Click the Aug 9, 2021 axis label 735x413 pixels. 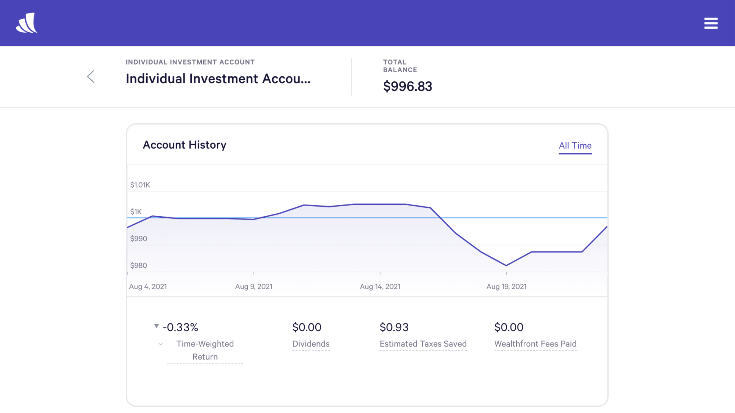[254, 287]
